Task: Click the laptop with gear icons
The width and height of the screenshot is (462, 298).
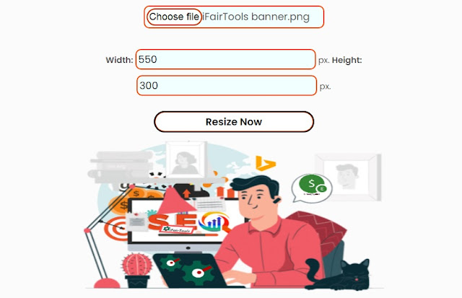Action: tap(194, 271)
